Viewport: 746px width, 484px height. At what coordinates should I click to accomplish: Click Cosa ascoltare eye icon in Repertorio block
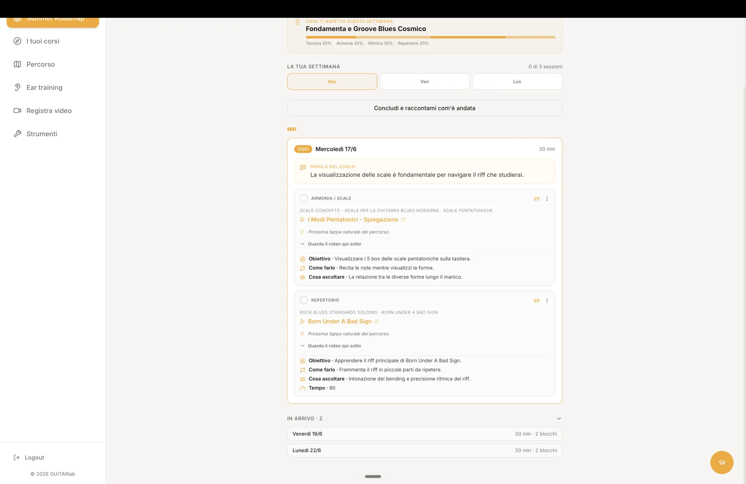point(302,379)
